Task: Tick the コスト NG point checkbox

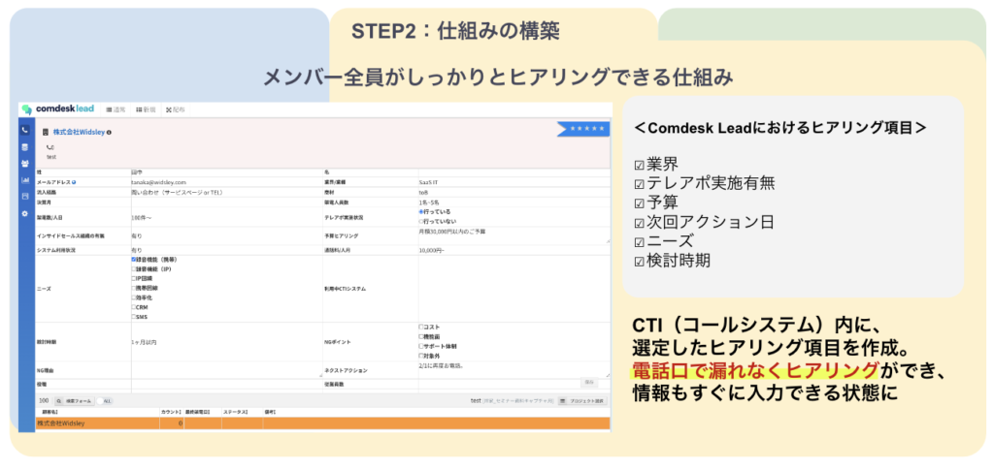Action: pos(421,327)
